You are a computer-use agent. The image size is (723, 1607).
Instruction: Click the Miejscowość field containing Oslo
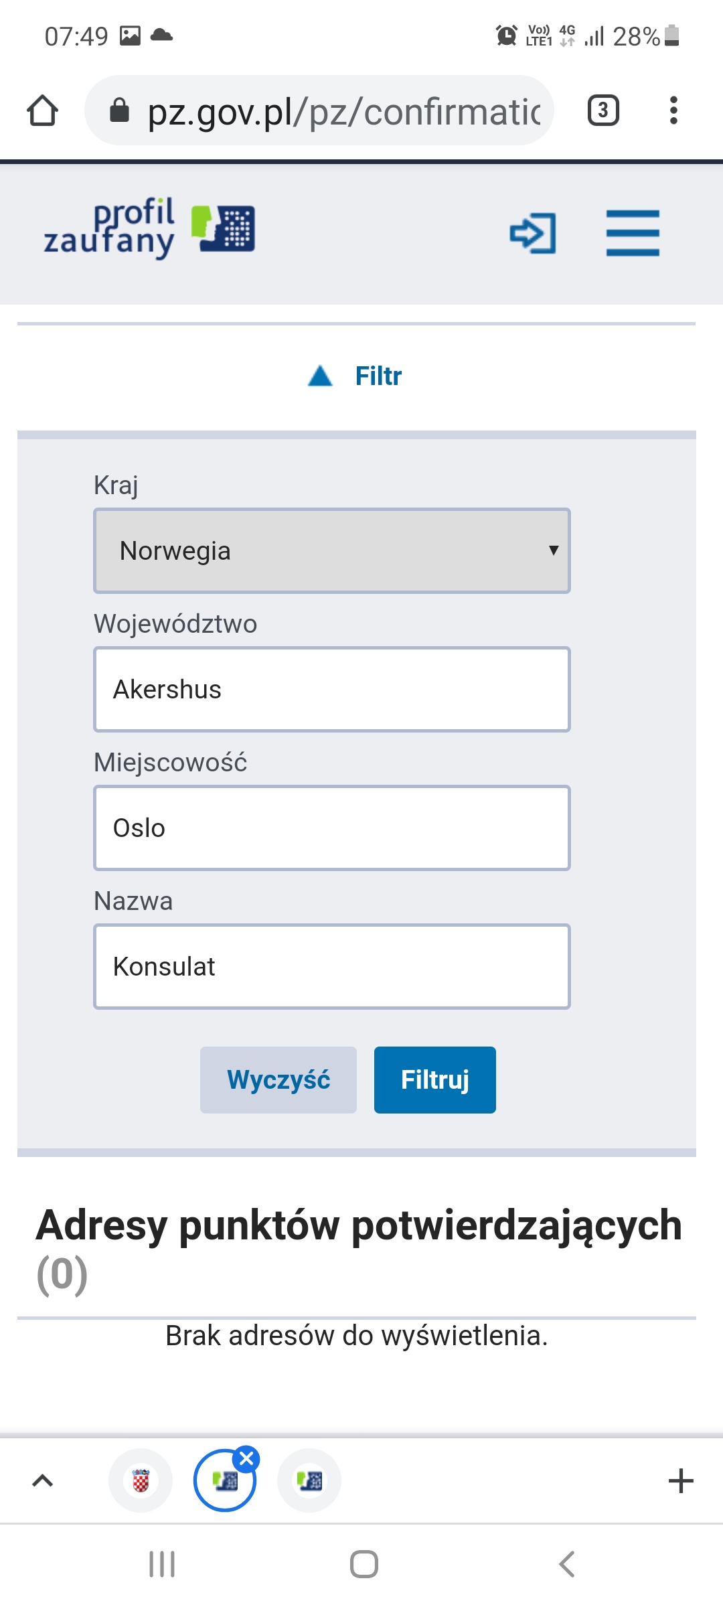(331, 828)
